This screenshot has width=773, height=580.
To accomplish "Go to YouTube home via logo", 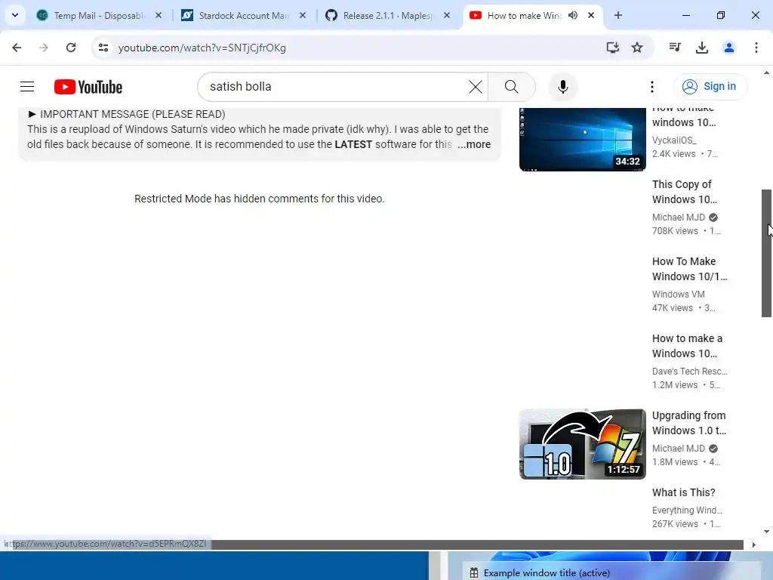I will pos(88,87).
